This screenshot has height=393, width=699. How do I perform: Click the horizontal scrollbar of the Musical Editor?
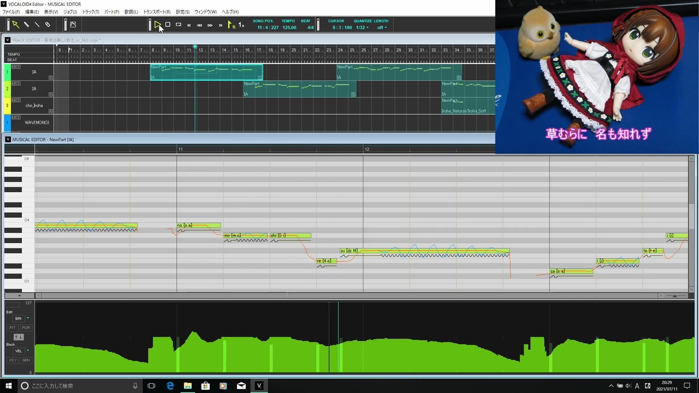click(348, 296)
